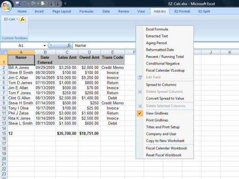Switch to the Home tab
Viewport: 239px width, 179px height.
click(x=22, y=11)
